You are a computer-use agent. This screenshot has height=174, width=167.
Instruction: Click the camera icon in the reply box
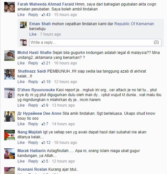click(x=156, y=42)
